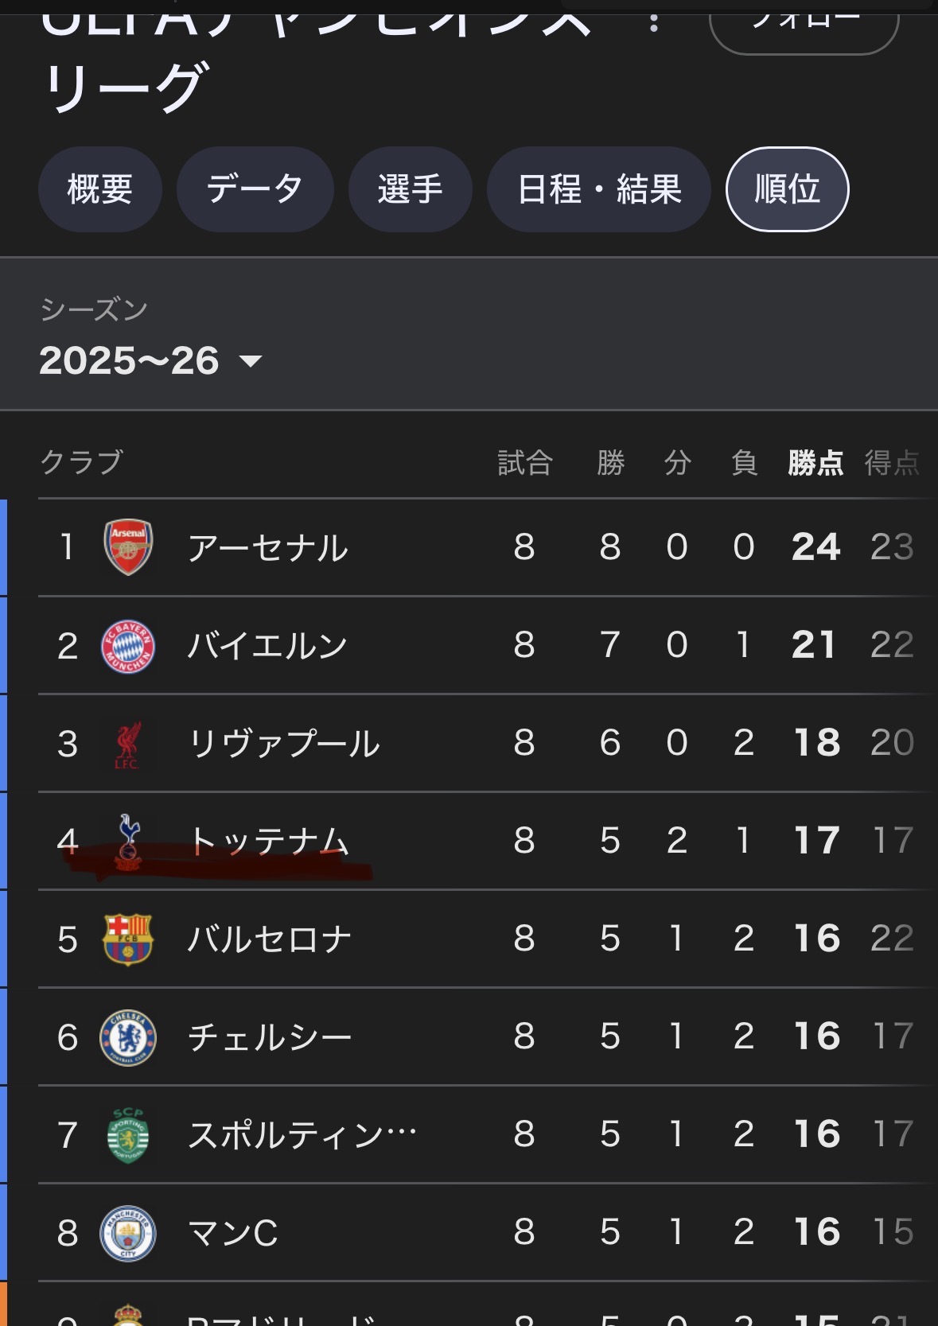Image resolution: width=938 pixels, height=1326 pixels.
Task: Click the Bayern Munich crest icon
Action: coord(128,645)
